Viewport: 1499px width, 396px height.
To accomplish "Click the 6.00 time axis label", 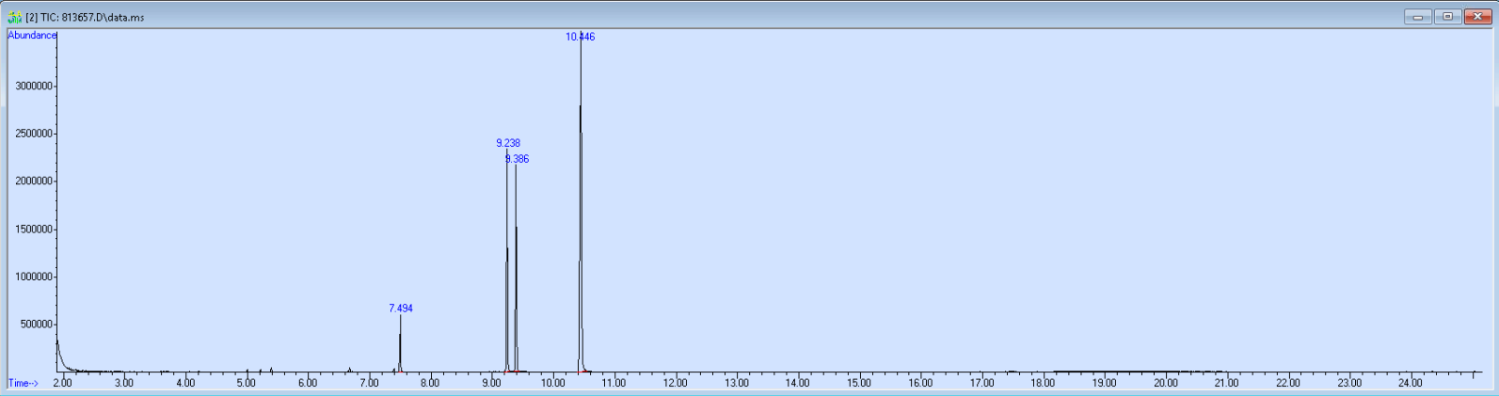I will tap(307, 383).
